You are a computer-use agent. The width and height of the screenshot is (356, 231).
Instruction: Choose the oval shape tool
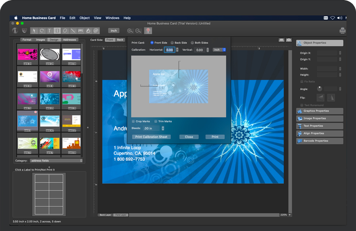pyautogui.click(x=65, y=31)
